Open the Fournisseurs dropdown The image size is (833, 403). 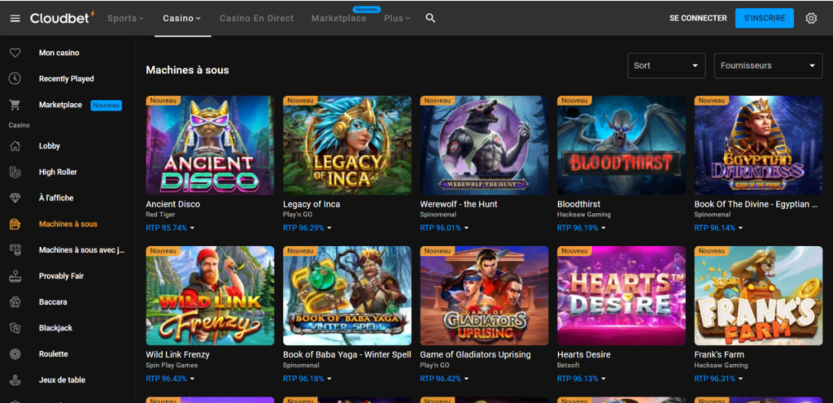(x=768, y=66)
